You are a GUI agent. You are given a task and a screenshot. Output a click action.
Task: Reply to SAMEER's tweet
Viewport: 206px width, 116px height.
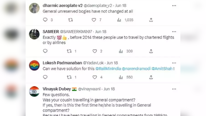click(x=45, y=51)
